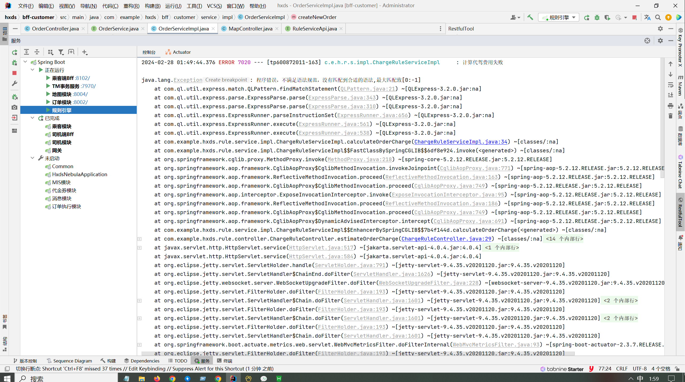The width and height of the screenshot is (685, 382).
Task: Click the clear console trash icon
Action: 670,116
